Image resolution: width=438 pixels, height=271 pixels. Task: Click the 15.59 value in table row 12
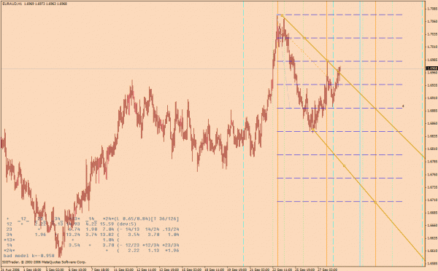pyautogui.click(x=108, y=224)
